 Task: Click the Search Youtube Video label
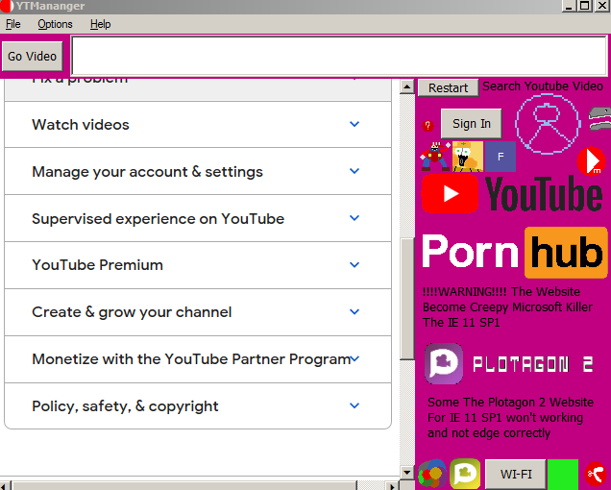pyautogui.click(x=543, y=86)
